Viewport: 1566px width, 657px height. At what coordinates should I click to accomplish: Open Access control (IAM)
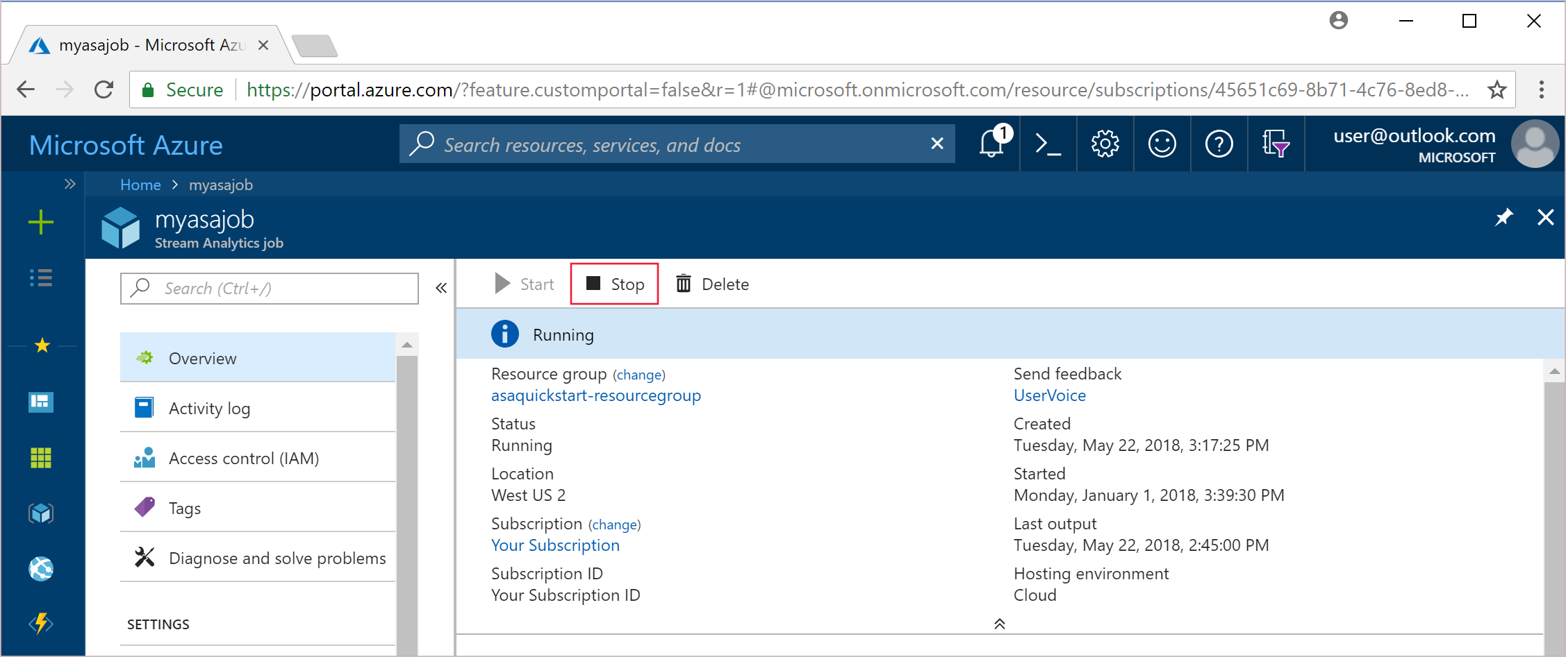[258, 458]
